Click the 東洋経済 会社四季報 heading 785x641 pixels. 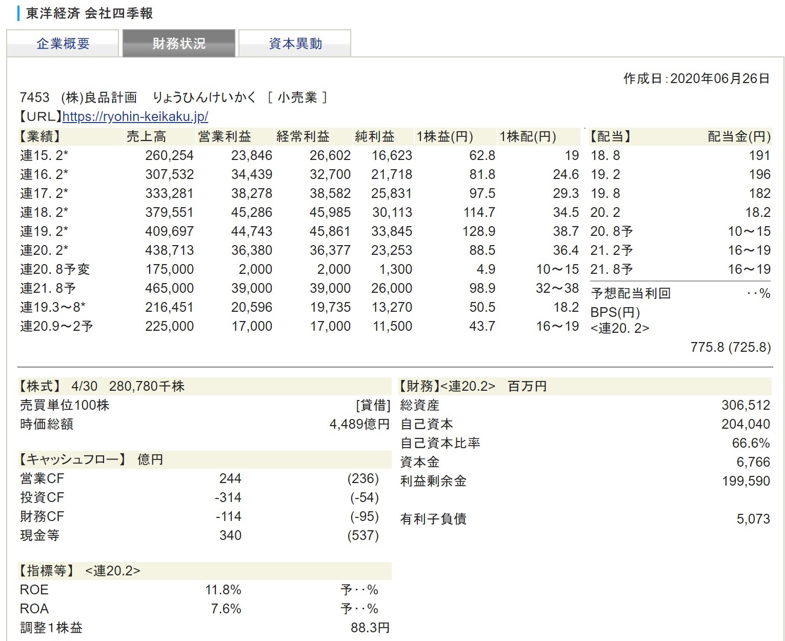point(90,13)
